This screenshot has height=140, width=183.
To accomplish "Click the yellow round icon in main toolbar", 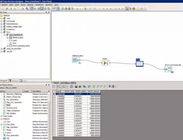I will 134,9.
